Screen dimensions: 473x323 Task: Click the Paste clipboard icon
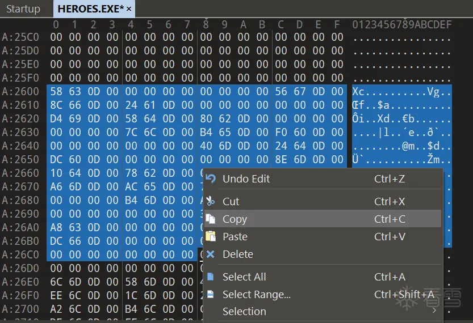(211, 237)
